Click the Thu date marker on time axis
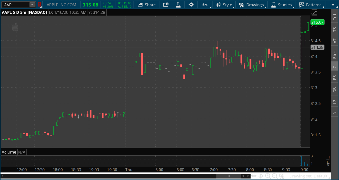This screenshot has height=180, width=339. point(129,170)
